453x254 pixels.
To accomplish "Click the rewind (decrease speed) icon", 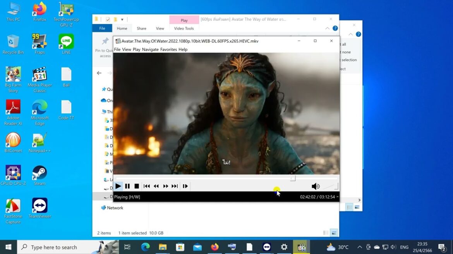I will 156,186.
